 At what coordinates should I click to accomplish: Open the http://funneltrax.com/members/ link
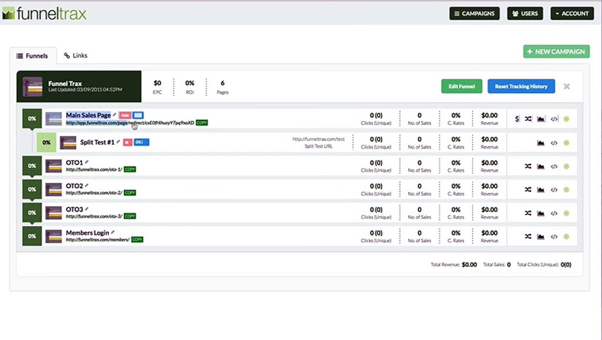[x=97, y=240]
